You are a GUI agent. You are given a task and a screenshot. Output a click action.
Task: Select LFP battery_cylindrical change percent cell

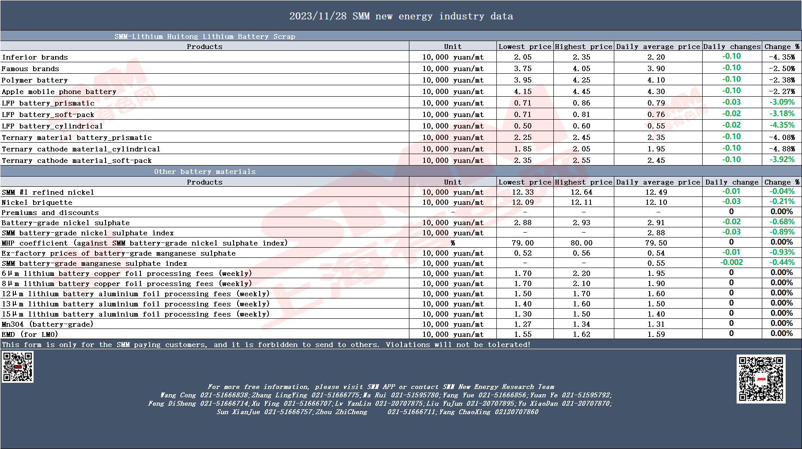click(x=782, y=125)
